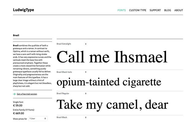The image size is (196, 122).
Task: Click the 'Call me Ihsmael' sample text
Action: pyautogui.click(x=112, y=57)
